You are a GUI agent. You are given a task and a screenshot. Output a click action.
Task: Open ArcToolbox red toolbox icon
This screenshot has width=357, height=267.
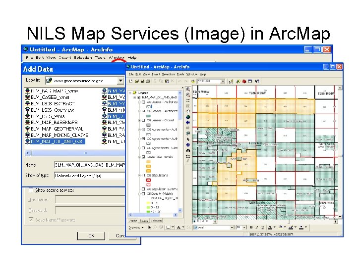pyautogui.click(x=244, y=81)
